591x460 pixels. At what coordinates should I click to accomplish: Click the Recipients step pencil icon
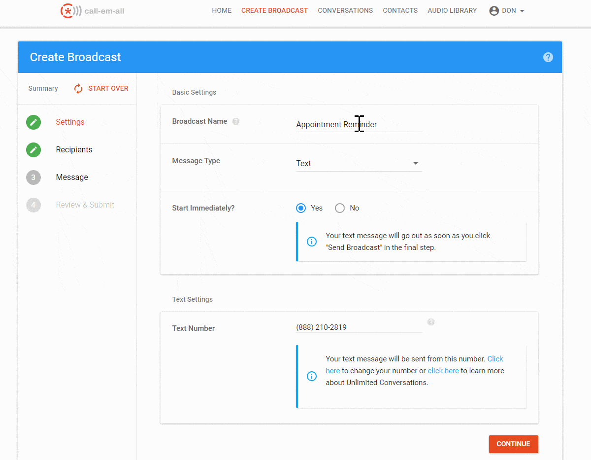tap(33, 150)
